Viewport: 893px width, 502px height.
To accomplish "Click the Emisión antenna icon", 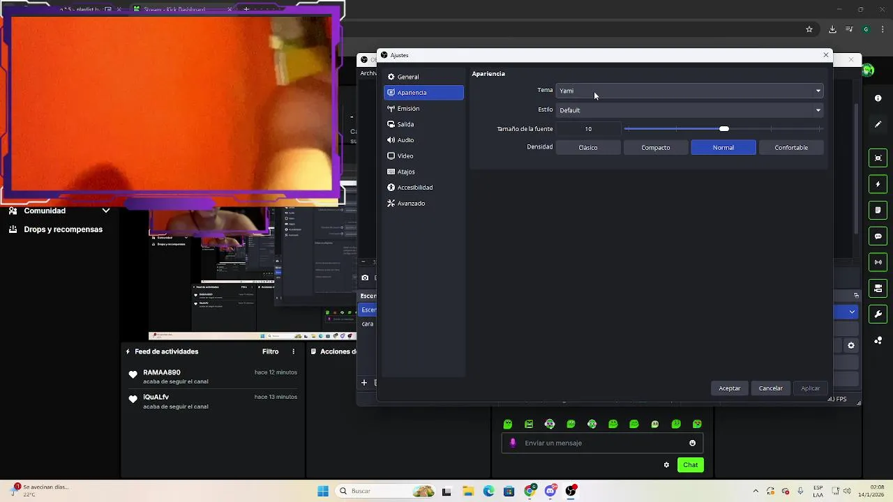I will pyautogui.click(x=391, y=108).
